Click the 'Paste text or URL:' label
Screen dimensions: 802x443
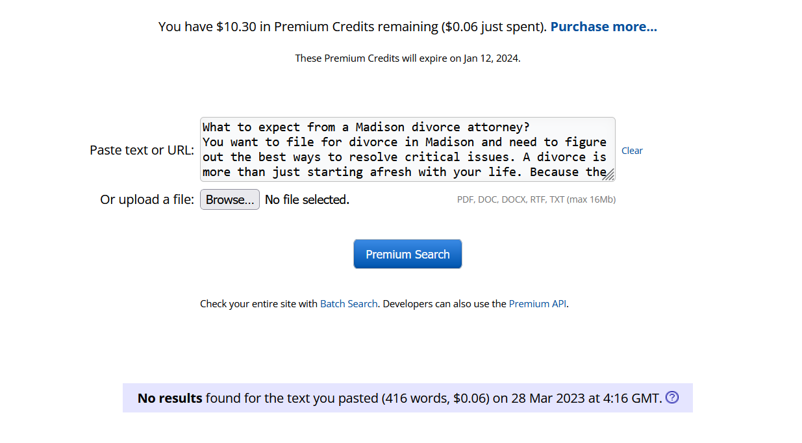[142, 150]
